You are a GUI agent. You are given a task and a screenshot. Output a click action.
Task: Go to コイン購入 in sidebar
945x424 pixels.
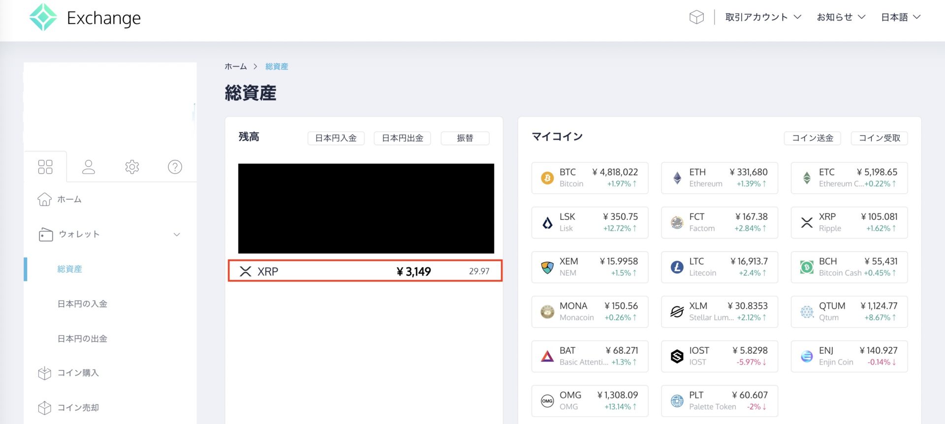click(x=78, y=373)
